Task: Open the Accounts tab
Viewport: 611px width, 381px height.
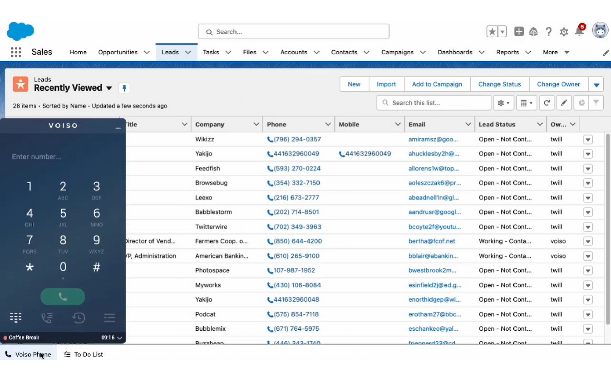Action: (294, 52)
